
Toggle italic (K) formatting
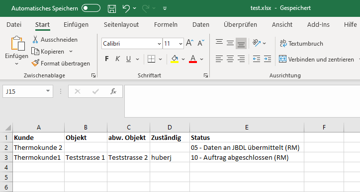[x=117, y=59]
